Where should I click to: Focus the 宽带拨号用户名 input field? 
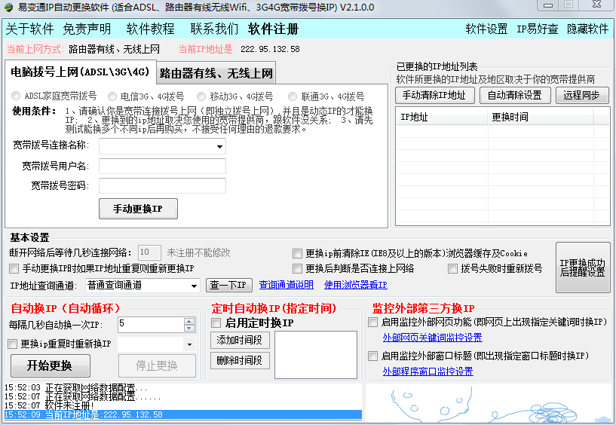coord(162,166)
